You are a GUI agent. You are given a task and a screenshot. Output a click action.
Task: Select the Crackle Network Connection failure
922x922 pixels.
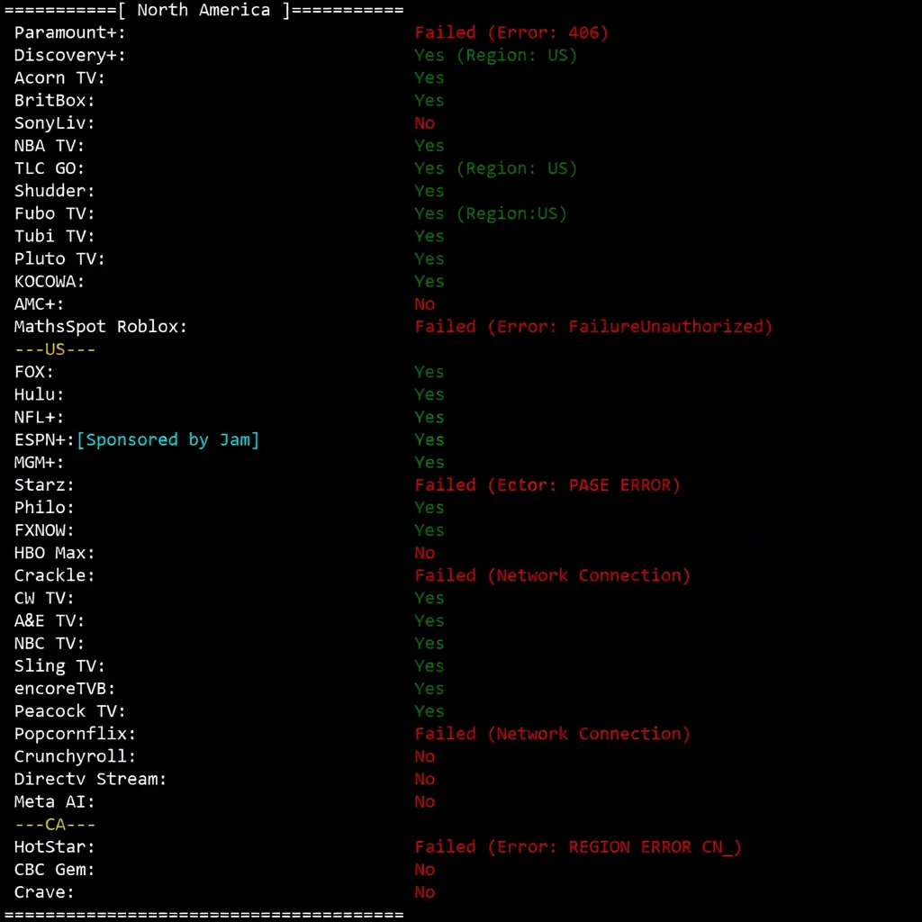point(552,575)
